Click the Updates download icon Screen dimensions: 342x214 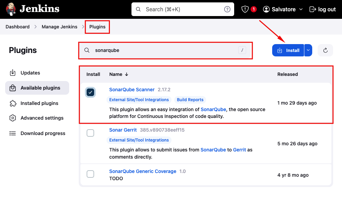pyautogui.click(x=13, y=73)
